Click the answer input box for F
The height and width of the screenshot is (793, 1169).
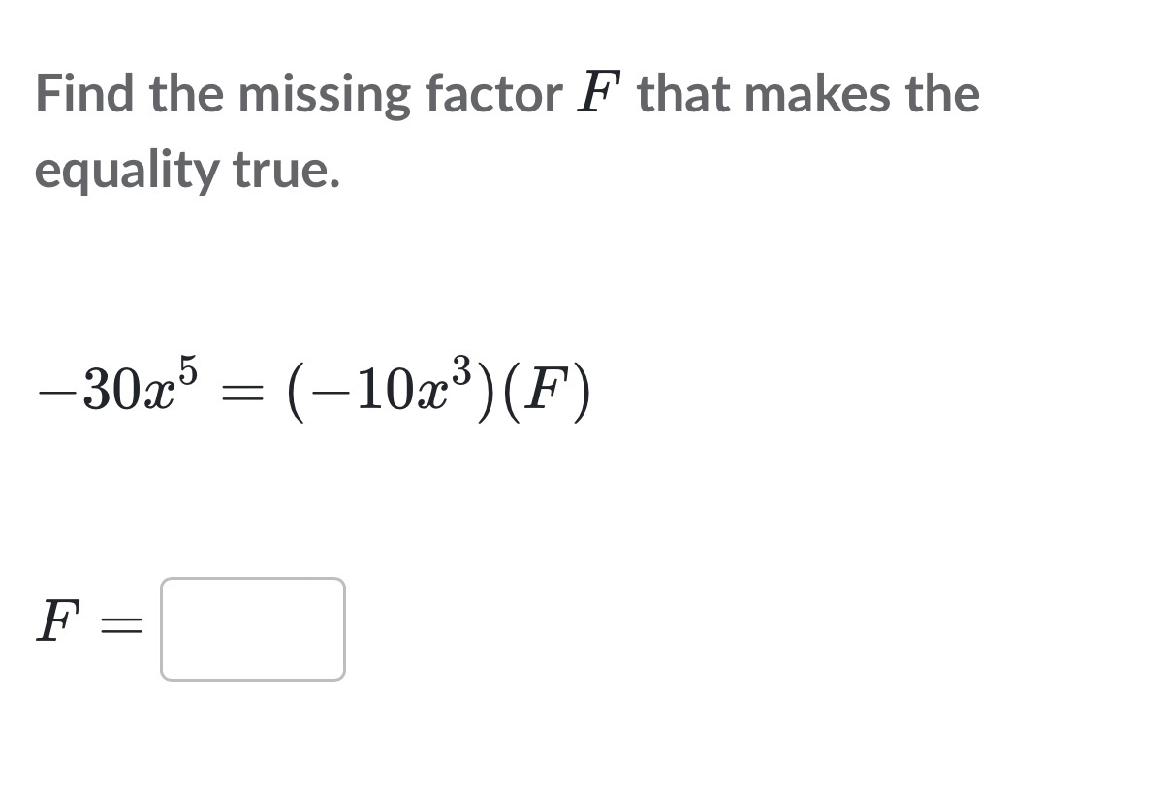tap(252, 629)
